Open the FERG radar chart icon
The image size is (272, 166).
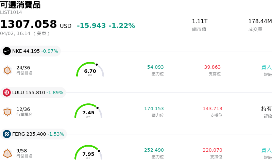tap(7, 153)
